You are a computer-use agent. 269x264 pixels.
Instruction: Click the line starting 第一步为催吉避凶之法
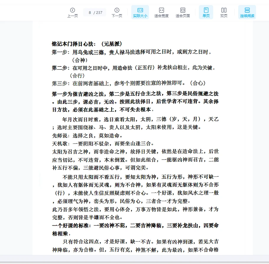pyautogui.click(x=135, y=94)
